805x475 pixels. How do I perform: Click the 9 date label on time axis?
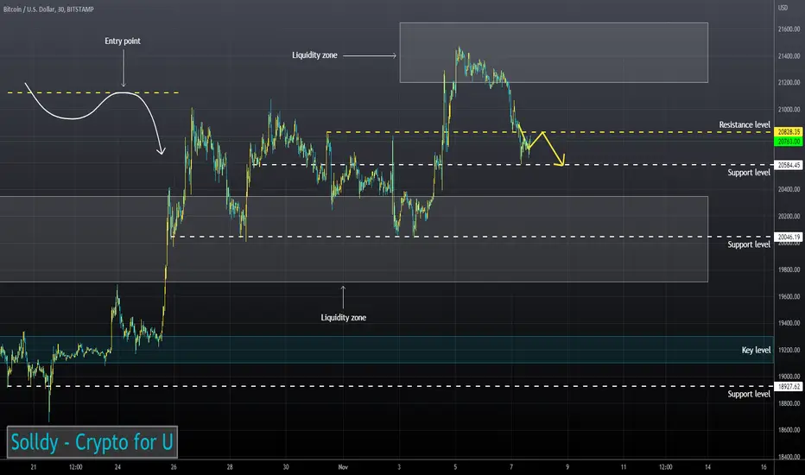coord(567,466)
